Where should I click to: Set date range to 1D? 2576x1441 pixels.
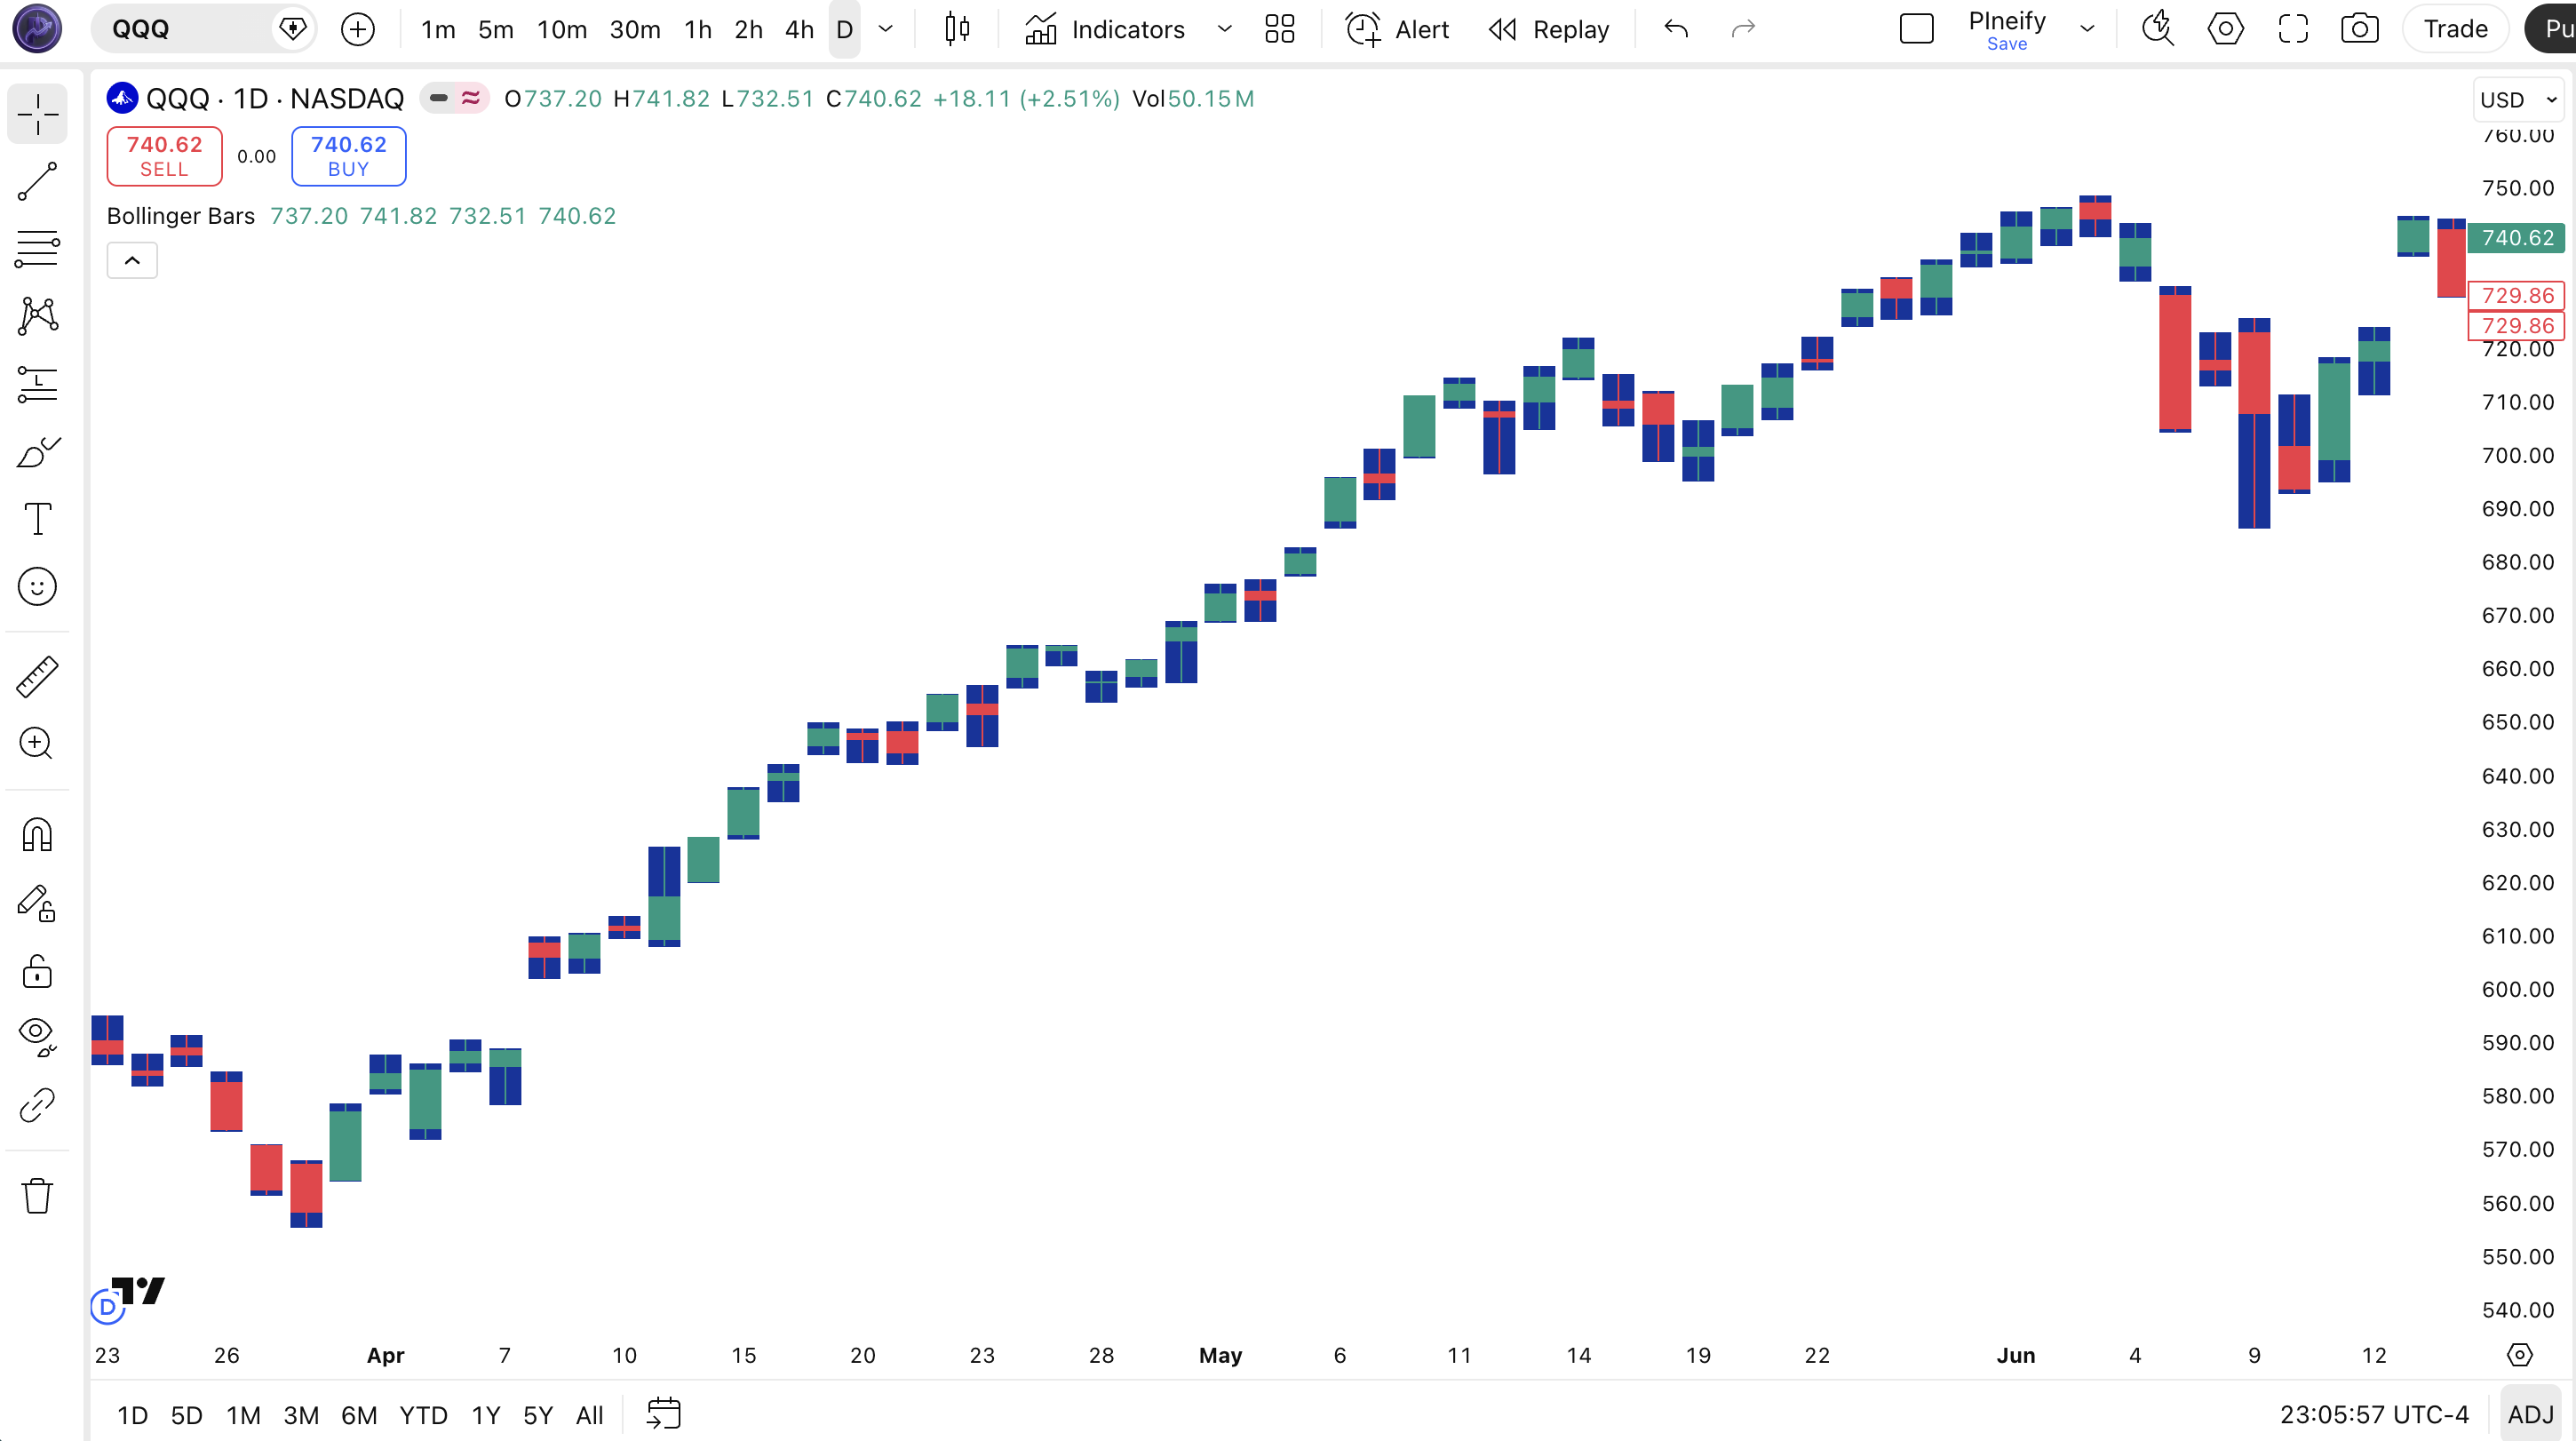(132, 1415)
